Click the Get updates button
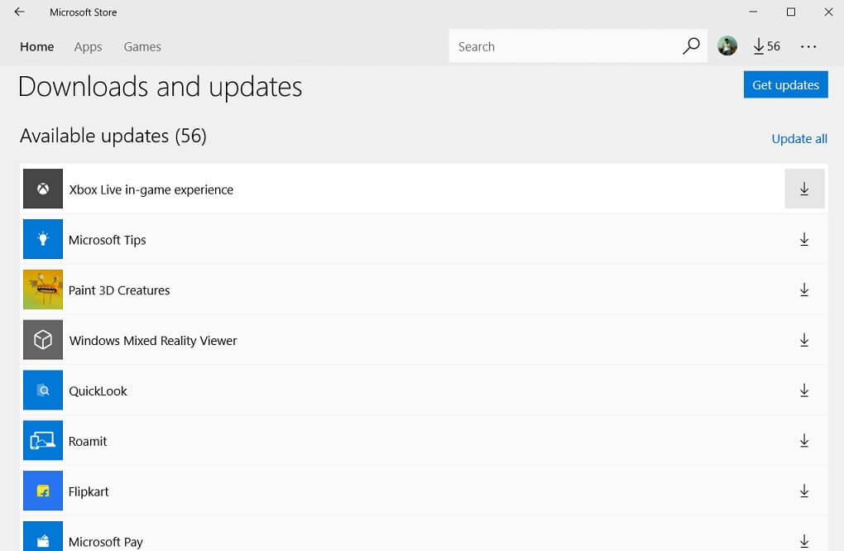Viewport: 844px width, 551px height. tap(786, 84)
